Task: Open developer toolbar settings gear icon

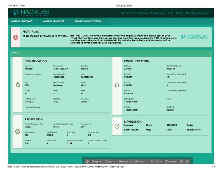Action: click(x=188, y=161)
